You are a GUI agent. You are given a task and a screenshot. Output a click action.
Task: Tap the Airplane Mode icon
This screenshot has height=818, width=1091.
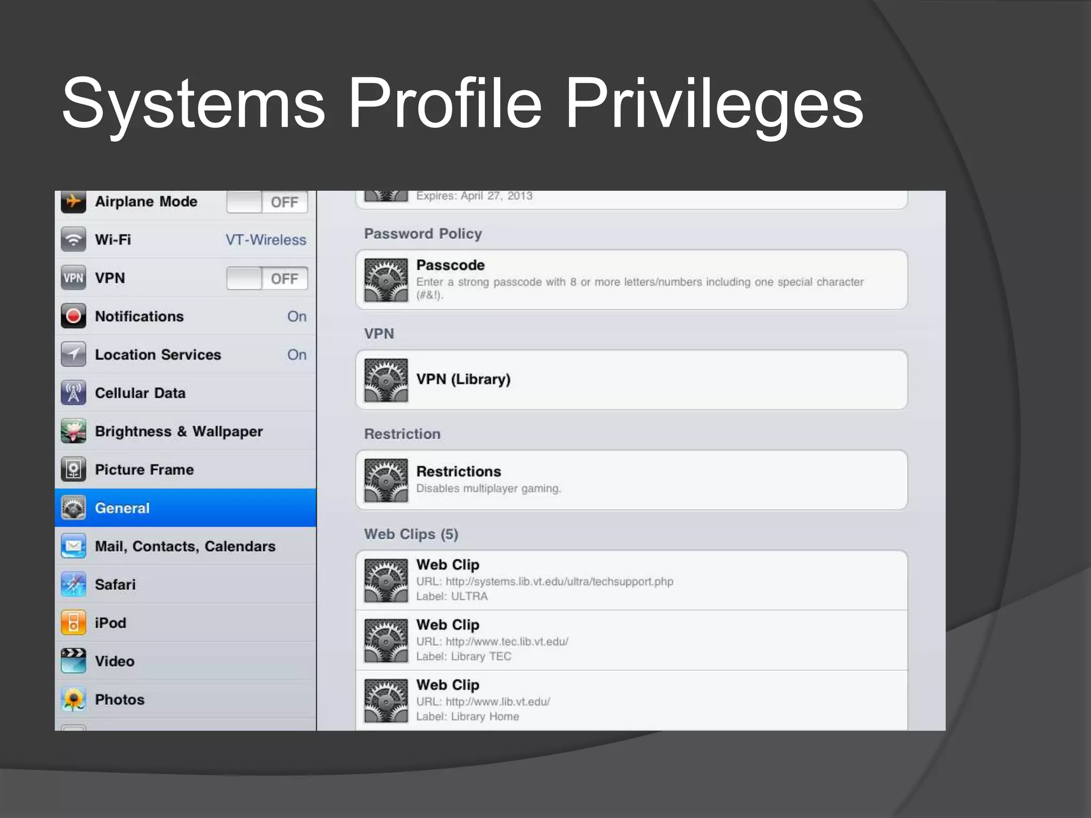point(74,202)
